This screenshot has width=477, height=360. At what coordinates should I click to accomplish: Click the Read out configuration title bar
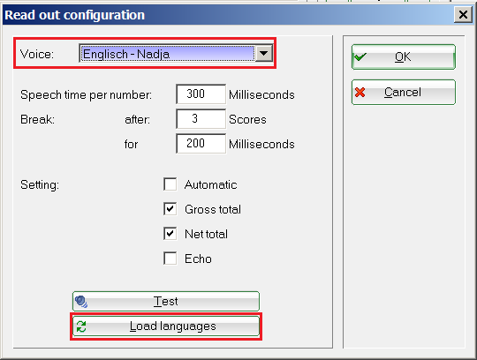point(228,15)
